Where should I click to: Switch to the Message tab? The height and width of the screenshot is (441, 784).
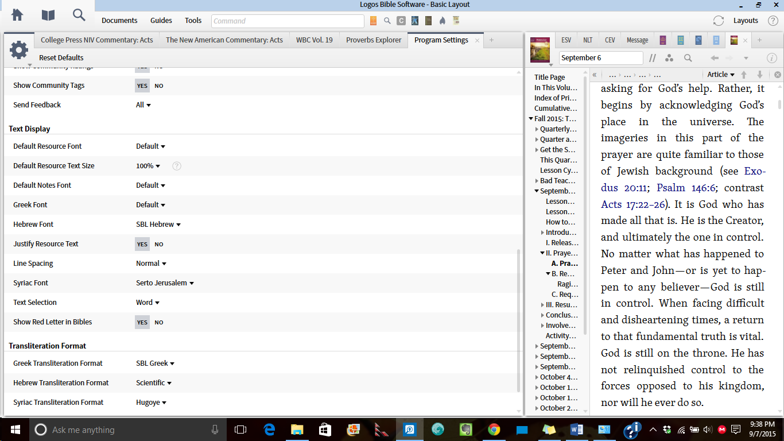click(637, 40)
